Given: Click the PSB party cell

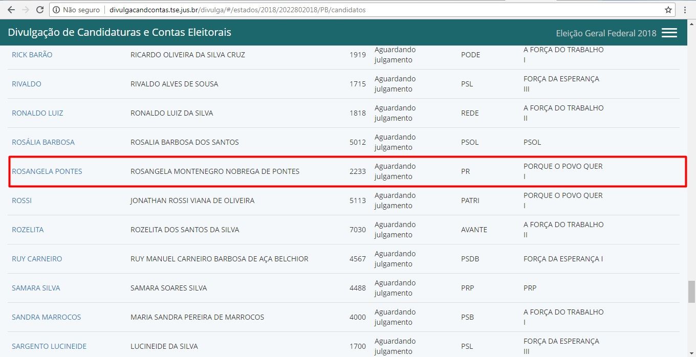Looking at the screenshot, I should click(x=467, y=317).
